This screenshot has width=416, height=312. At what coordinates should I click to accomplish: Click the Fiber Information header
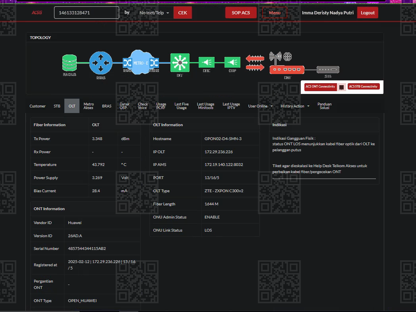click(50, 125)
